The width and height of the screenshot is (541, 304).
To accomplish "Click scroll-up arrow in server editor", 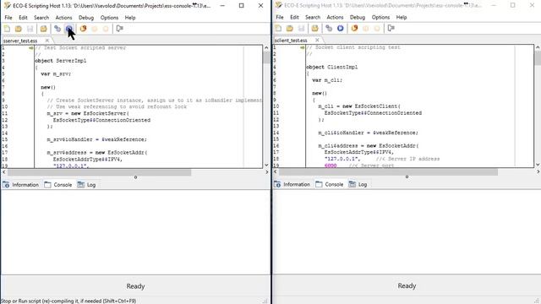I will tap(266, 48).
